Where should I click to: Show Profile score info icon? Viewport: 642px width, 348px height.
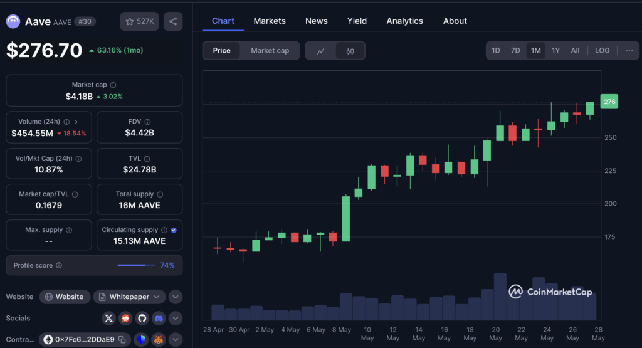[59, 265]
